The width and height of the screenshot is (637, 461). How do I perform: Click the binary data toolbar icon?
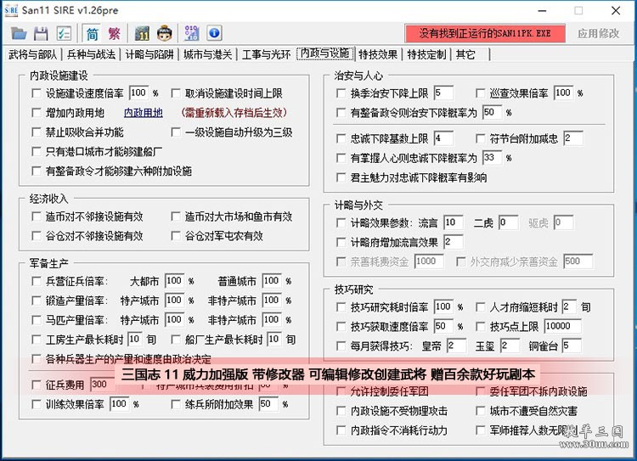pyautogui.click(x=191, y=33)
